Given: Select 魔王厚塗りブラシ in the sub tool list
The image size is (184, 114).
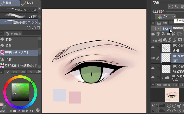Looking at the screenshot, I should pyautogui.click(x=19, y=22).
